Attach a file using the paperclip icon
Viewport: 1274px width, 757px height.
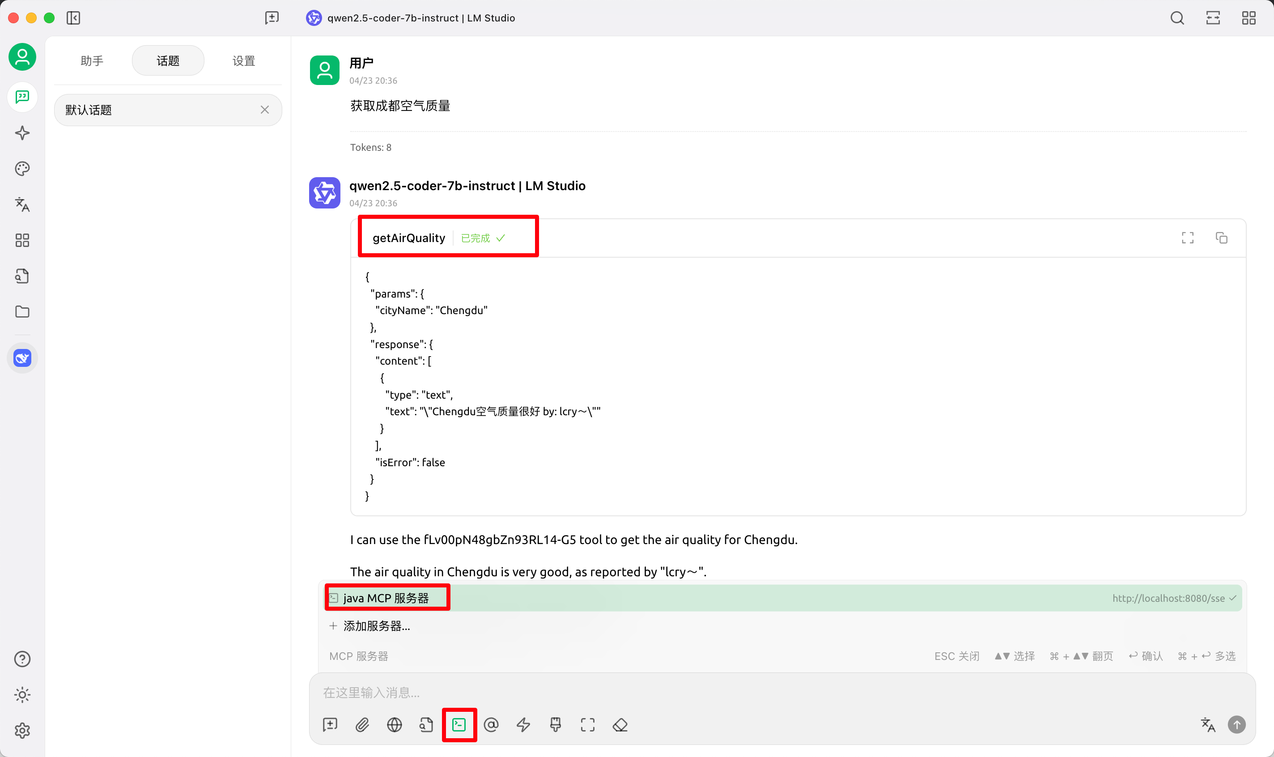point(363,724)
